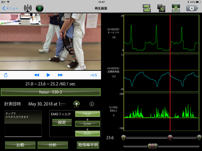This screenshot has height=151, width=202.
Task: Tap the gait video frame
Action: 50,42
